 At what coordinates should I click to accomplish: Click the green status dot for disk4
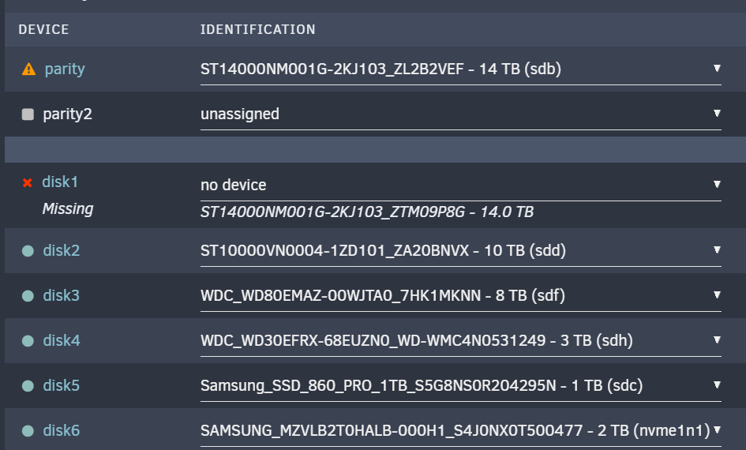tap(28, 340)
